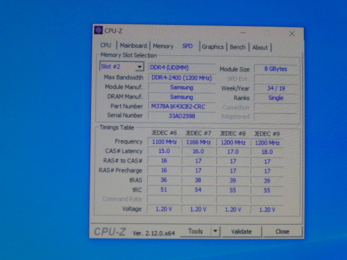347x260 pixels.
Task: Click the Module Manuf. Samsung value
Action: (x=182, y=88)
